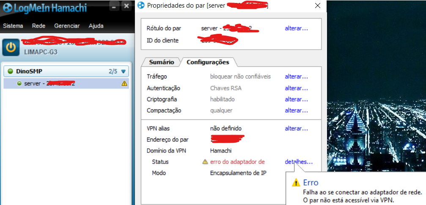Click the green status dot of DinoSMP

(x=10, y=71)
